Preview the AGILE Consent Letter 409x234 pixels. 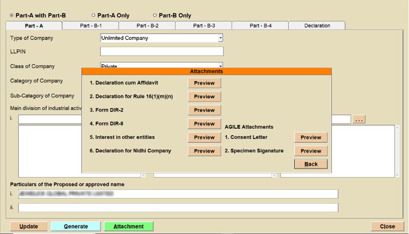pyautogui.click(x=311, y=137)
